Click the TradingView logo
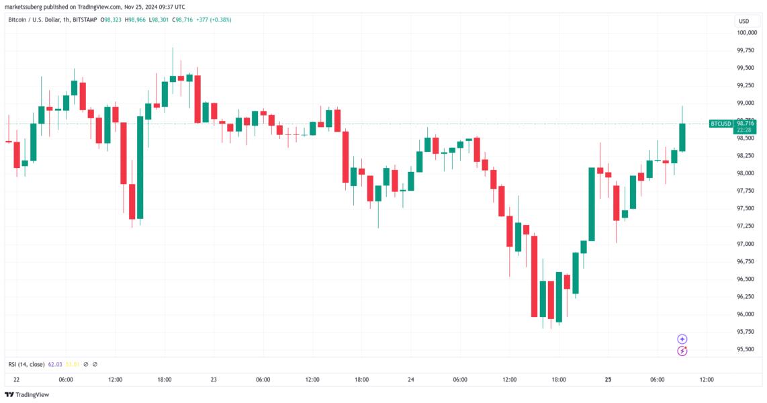This screenshot has width=767, height=403. 9,395
